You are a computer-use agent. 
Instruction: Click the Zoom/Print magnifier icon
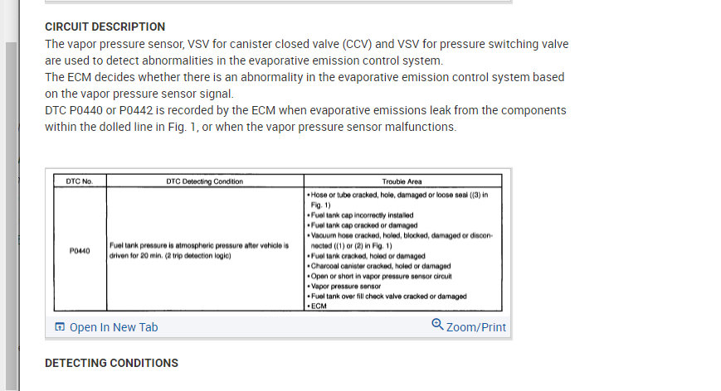(438, 325)
